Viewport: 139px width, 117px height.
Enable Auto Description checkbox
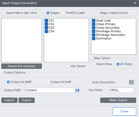90,82
